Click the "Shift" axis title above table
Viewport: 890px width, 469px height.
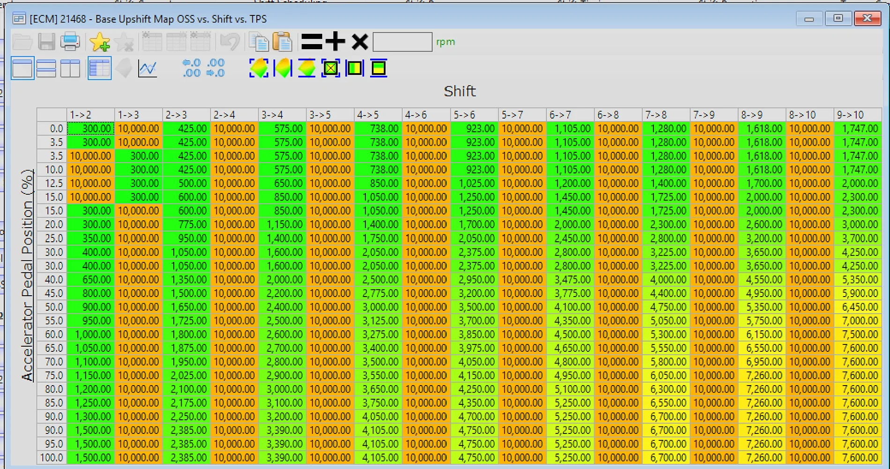[460, 91]
